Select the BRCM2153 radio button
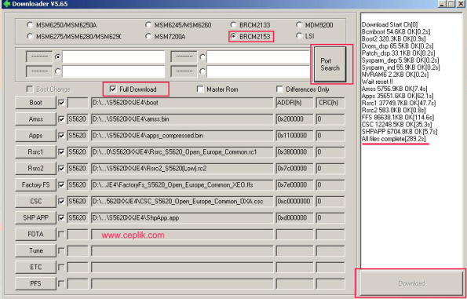Viewport: 467px width, 299px height. [x=234, y=36]
